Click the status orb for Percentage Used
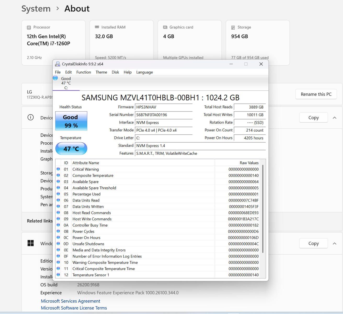 tap(58, 194)
